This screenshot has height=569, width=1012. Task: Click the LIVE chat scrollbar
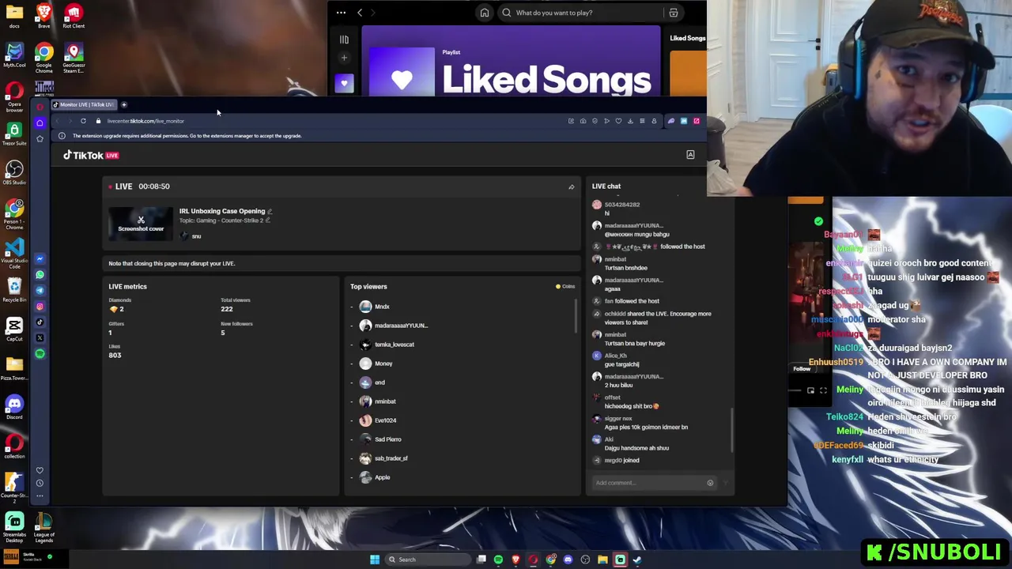click(732, 431)
